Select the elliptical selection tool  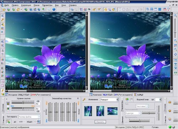click(124, 9)
